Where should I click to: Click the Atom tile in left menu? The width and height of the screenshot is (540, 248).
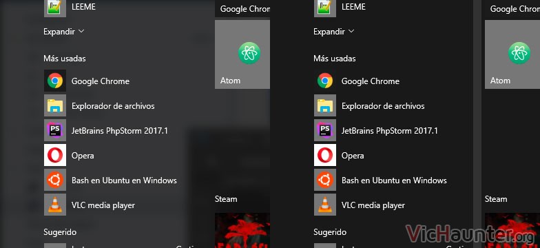(x=242, y=54)
